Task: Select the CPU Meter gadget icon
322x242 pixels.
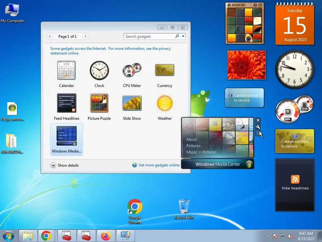Action: tap(132, 70)
